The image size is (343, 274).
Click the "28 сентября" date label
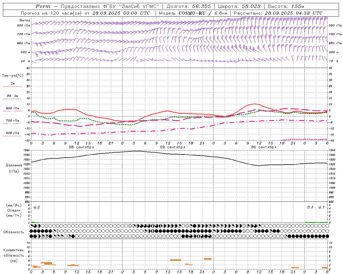tap(81, 147)
